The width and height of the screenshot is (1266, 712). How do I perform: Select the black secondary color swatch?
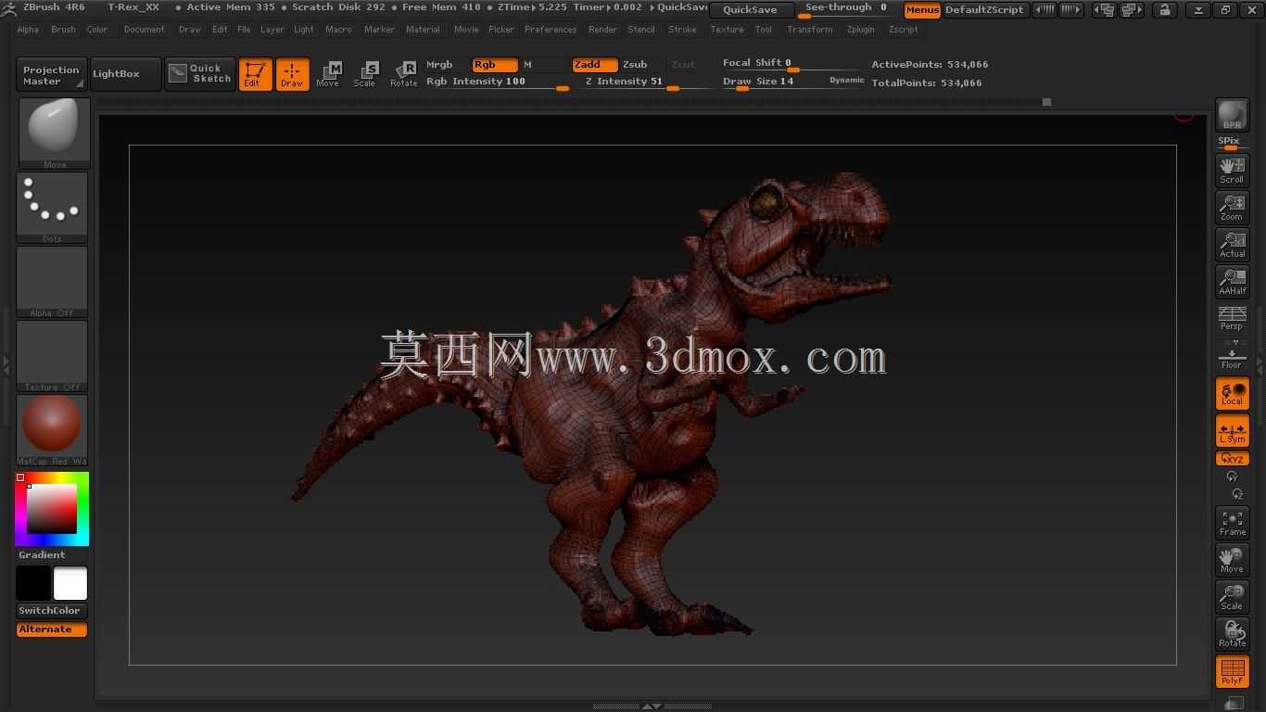(x=33, y=584)
